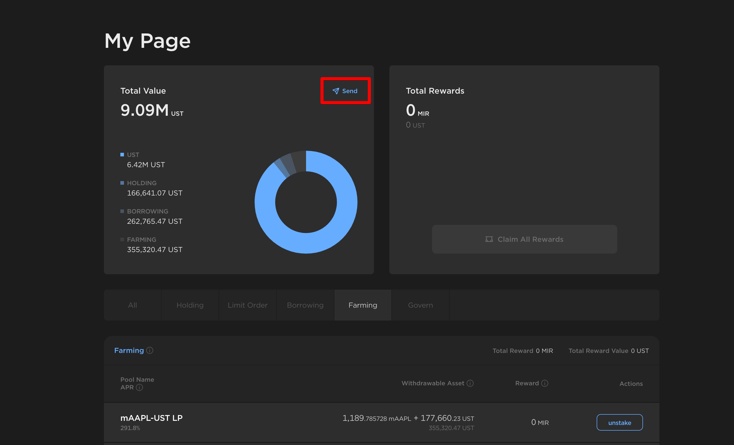Click the BORROWING legend color square
734x445 pixels.
click(122, 211)
